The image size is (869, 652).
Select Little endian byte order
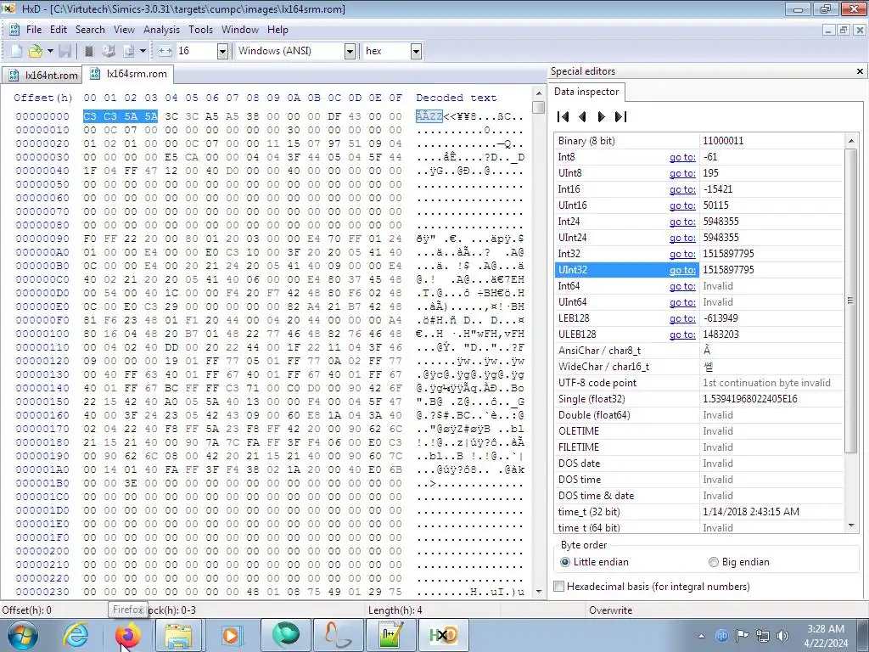[594, 562]
